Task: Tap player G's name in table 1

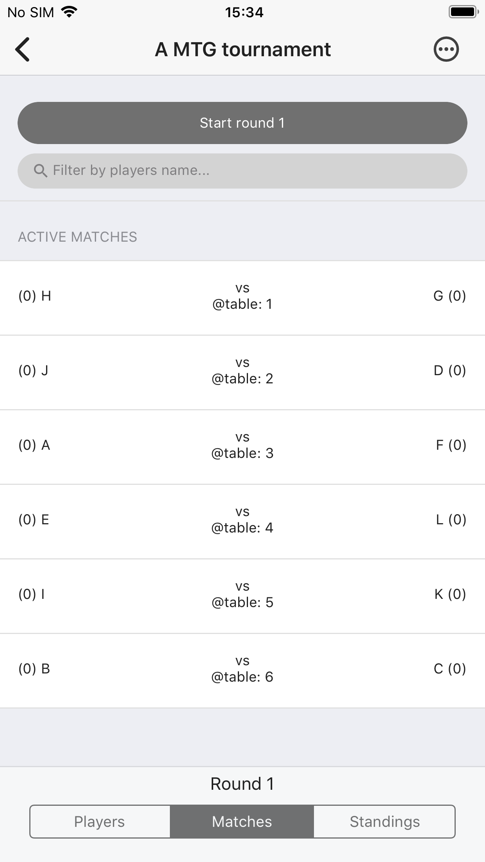Action: point(438,296)
